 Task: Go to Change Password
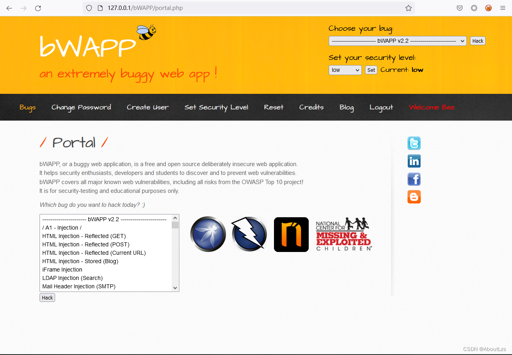point(81,107)
